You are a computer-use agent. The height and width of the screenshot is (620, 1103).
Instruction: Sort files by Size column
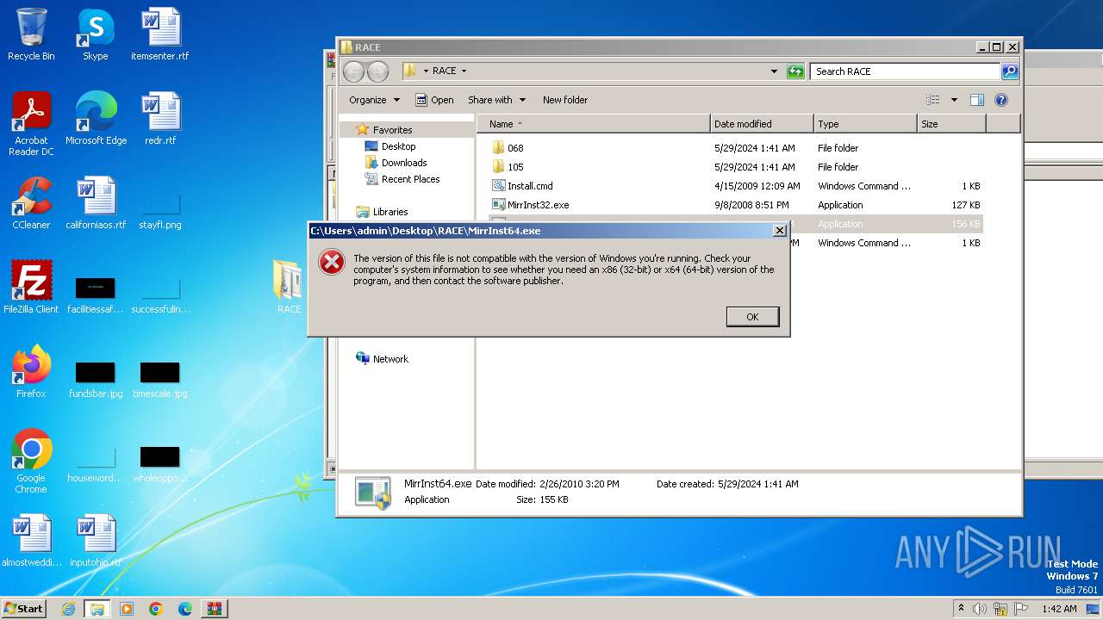point(951,124)
